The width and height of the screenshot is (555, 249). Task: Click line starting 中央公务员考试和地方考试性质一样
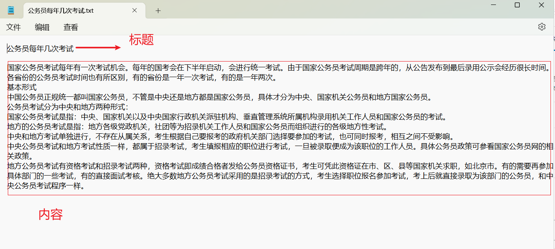pyautogui.click(x=280, y=146)
